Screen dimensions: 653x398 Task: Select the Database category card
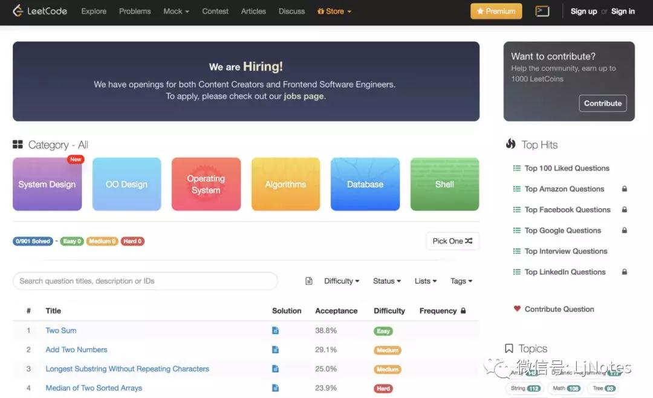[365, 184]
